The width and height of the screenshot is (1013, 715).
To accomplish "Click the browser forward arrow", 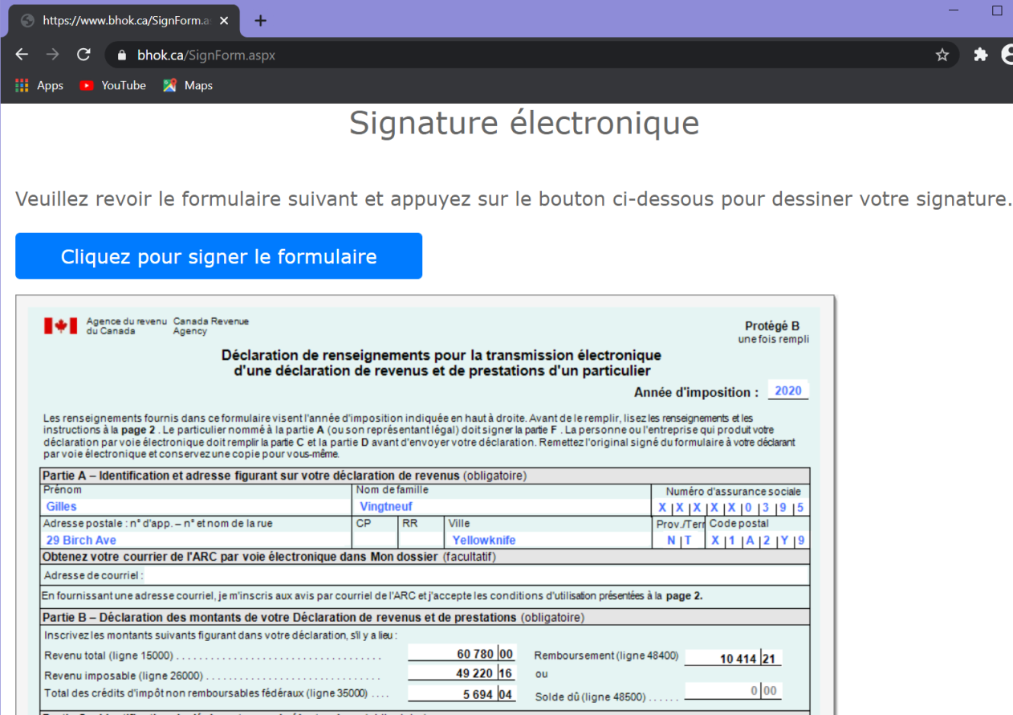I will pyautogui.click(x=53, y=55).
